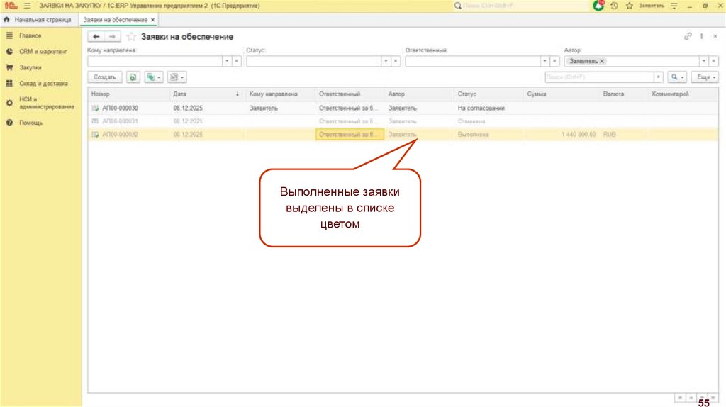Open Кому направлена filter dropdown arrow

(x=227, y=61)
